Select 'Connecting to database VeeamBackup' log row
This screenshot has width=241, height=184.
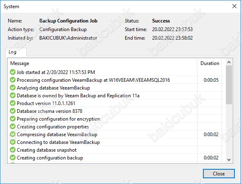coord(116,142)
